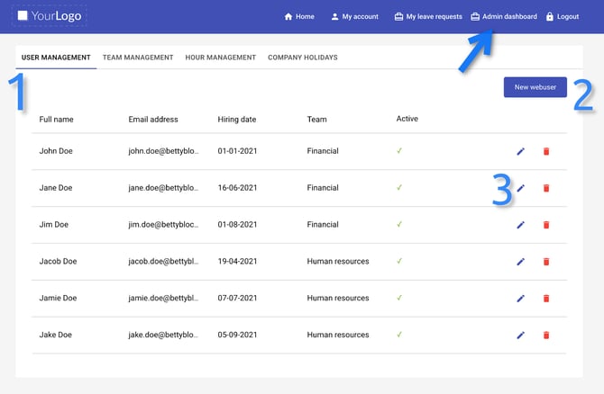The image size is (604, 394).
Task: Delete John Doe's user entry
Action: (x=545, y=151)
